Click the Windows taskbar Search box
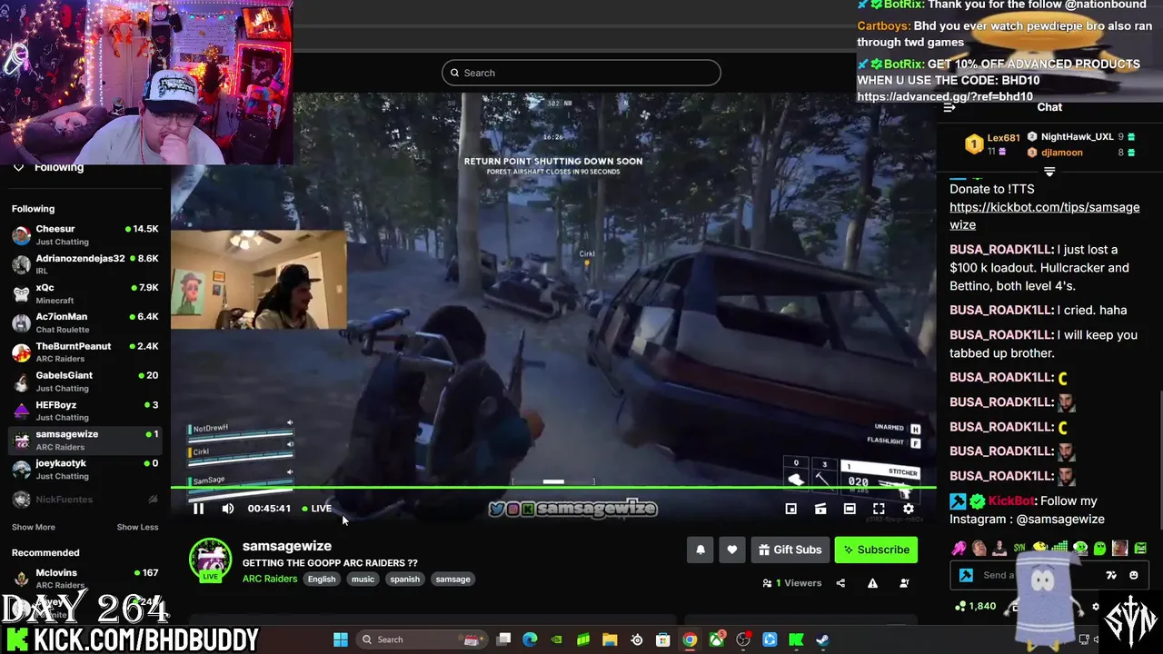This screenshot has width=1163, height=654. [421, 639]
